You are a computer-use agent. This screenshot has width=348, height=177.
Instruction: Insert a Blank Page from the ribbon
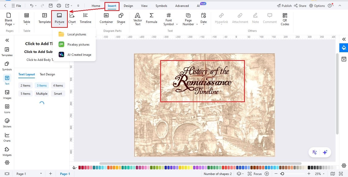pyautogui.click(x=9, y=19)
